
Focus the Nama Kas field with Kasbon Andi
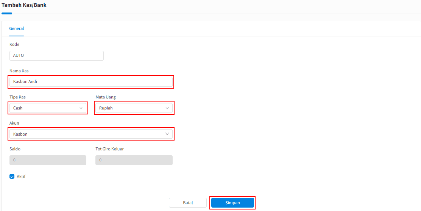[x=91, y=82]
